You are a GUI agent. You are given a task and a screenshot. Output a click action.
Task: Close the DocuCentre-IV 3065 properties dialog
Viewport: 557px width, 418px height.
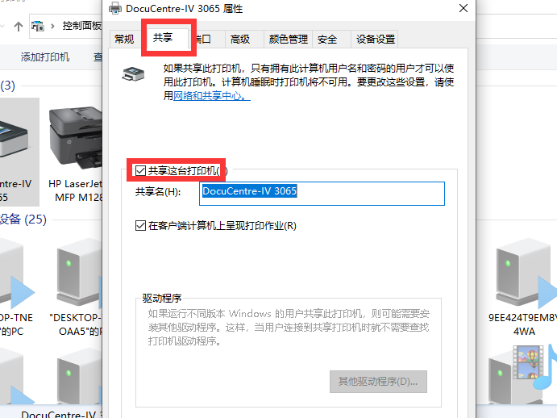463,8
